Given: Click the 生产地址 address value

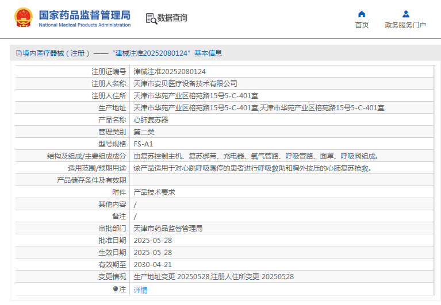Looking at the screenshot, I should pos(259,108).
